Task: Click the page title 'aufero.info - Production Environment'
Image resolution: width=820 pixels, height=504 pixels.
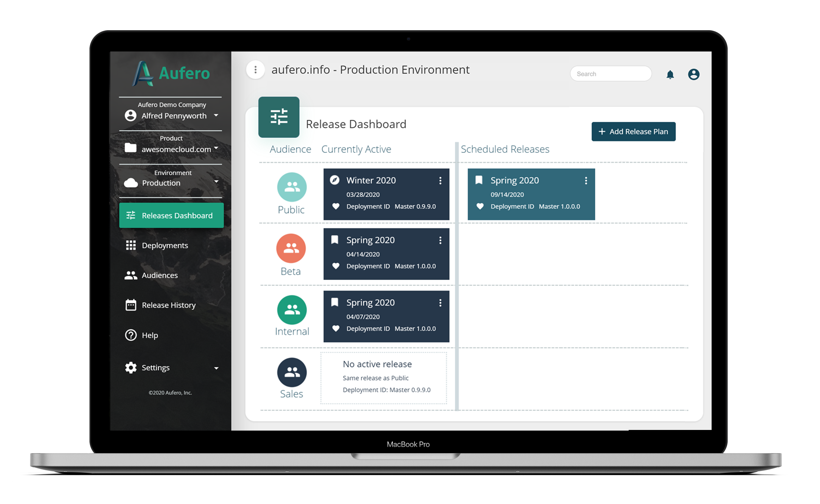Action: click(371, 70)
